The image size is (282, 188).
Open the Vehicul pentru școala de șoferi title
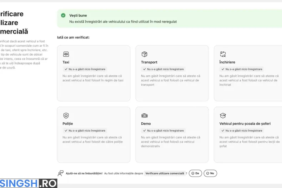point(245,124)
